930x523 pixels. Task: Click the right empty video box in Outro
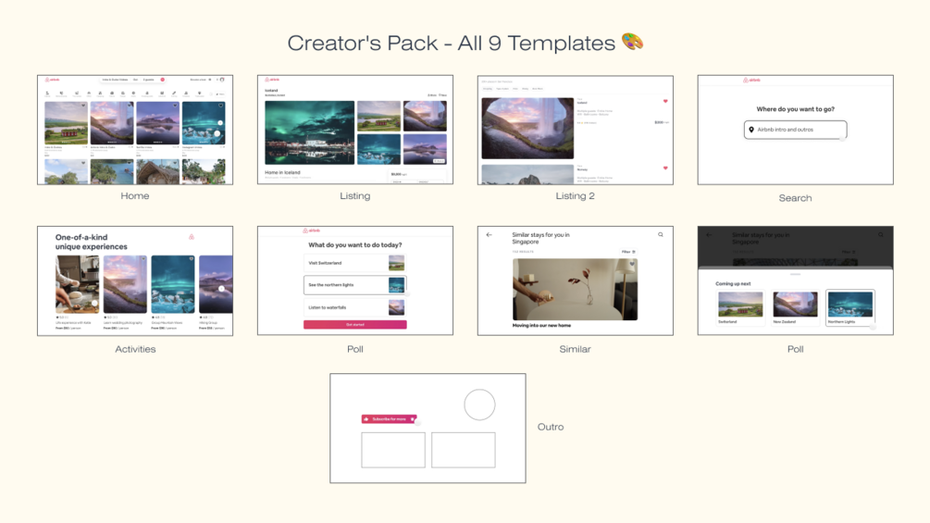(464, 450)
